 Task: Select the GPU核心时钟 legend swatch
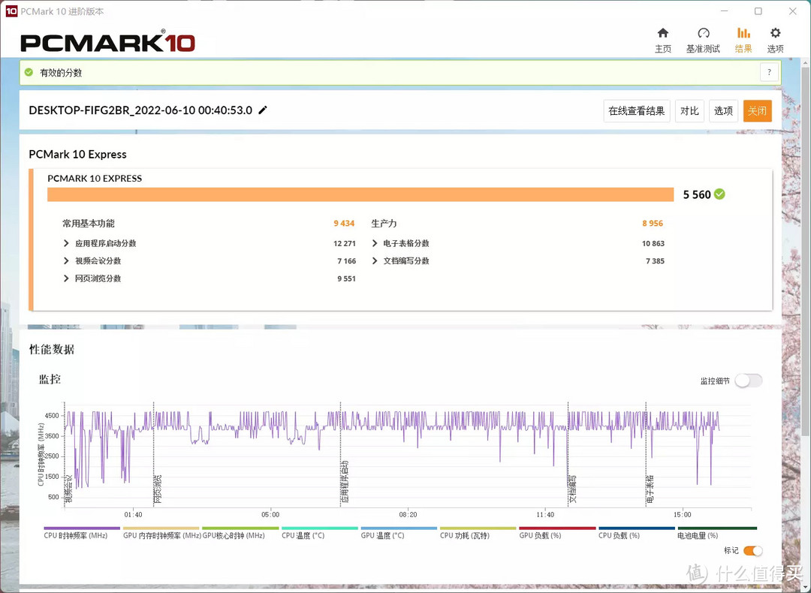240,528
